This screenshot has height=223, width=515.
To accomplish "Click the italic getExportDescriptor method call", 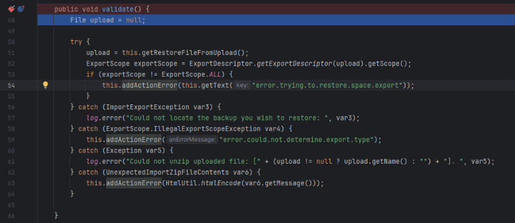I will [x=294, y=64].
